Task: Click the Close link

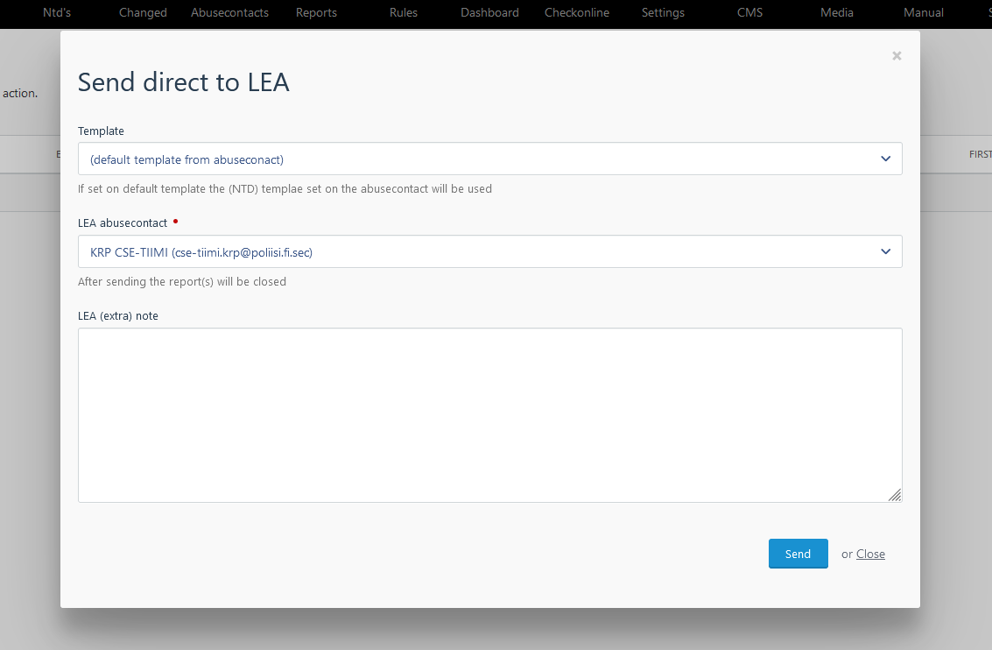Action: coord(870,554)
